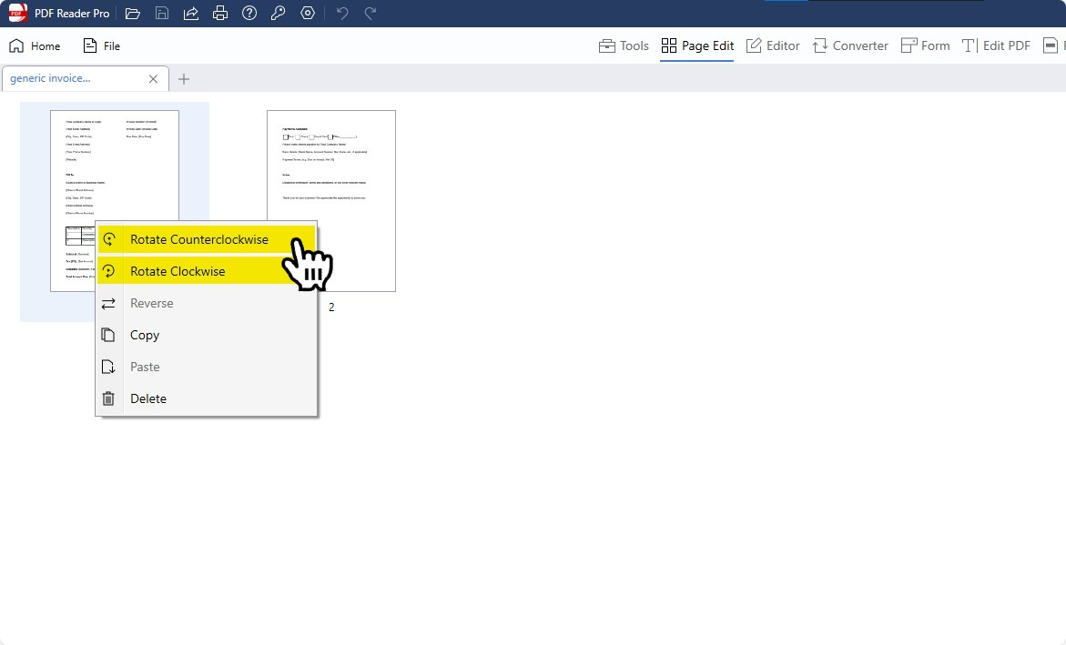Undo the last action

click(342, 13)
